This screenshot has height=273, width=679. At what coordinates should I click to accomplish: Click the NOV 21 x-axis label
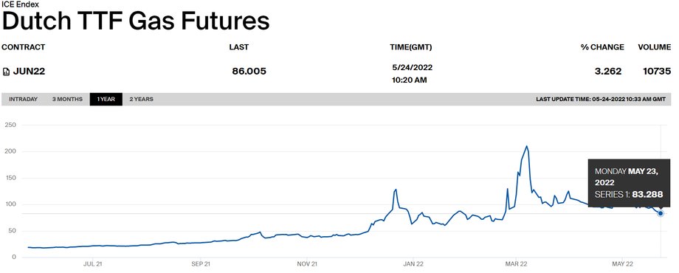pos(308,263)
